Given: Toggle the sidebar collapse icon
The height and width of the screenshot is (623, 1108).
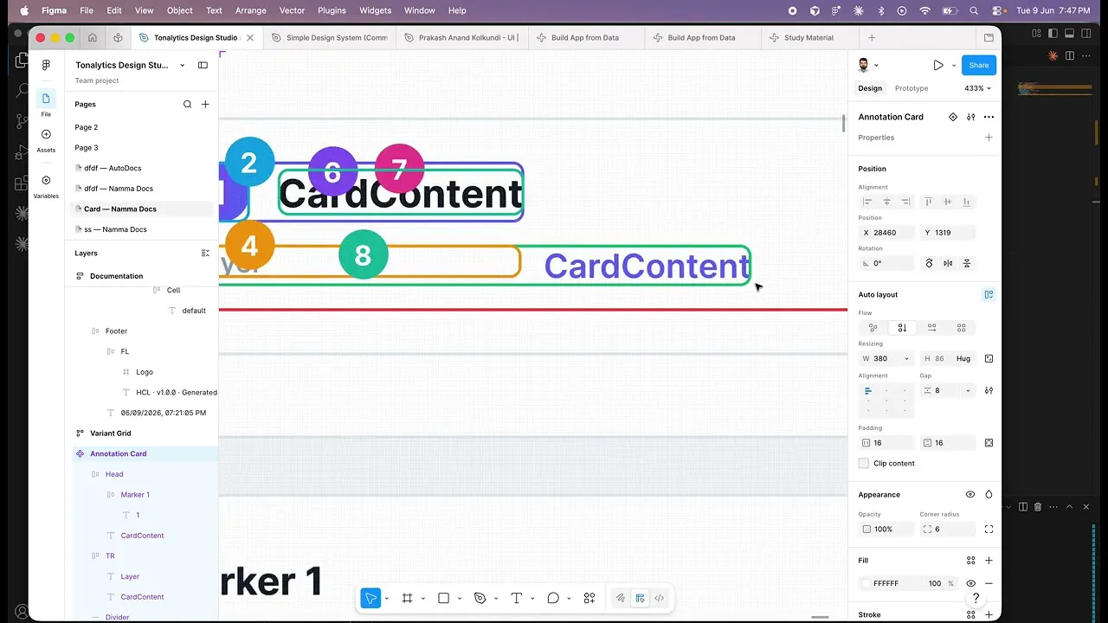Looking at the screenshot, I should 203,65.
